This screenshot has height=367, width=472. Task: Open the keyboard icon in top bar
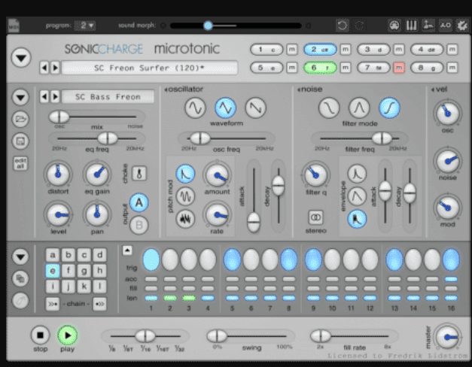[x=411, y=26]
